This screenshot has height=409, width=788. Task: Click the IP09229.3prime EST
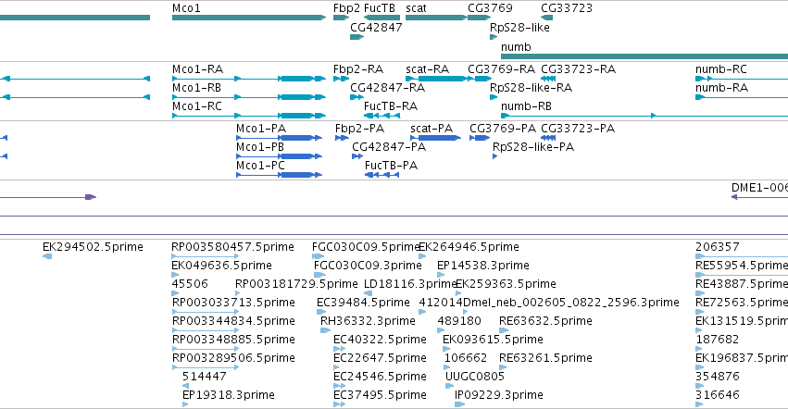click(499, 395)
